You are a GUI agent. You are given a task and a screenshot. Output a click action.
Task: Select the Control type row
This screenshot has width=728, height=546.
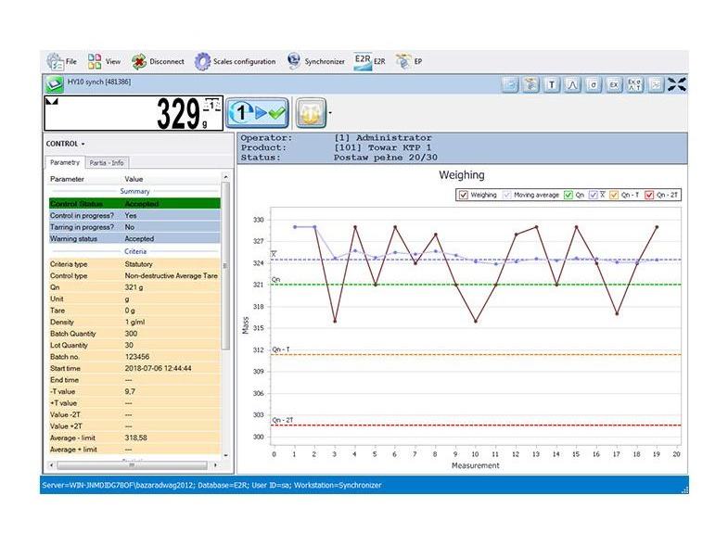pyautogui.click(x=134, y=275)
